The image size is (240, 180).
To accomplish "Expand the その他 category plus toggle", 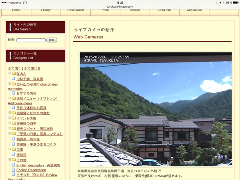I will (10, 160).
